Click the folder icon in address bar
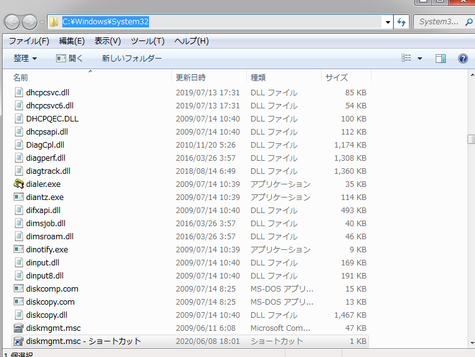The width and height of the screenshot is (475, 357). coord(54,22)
